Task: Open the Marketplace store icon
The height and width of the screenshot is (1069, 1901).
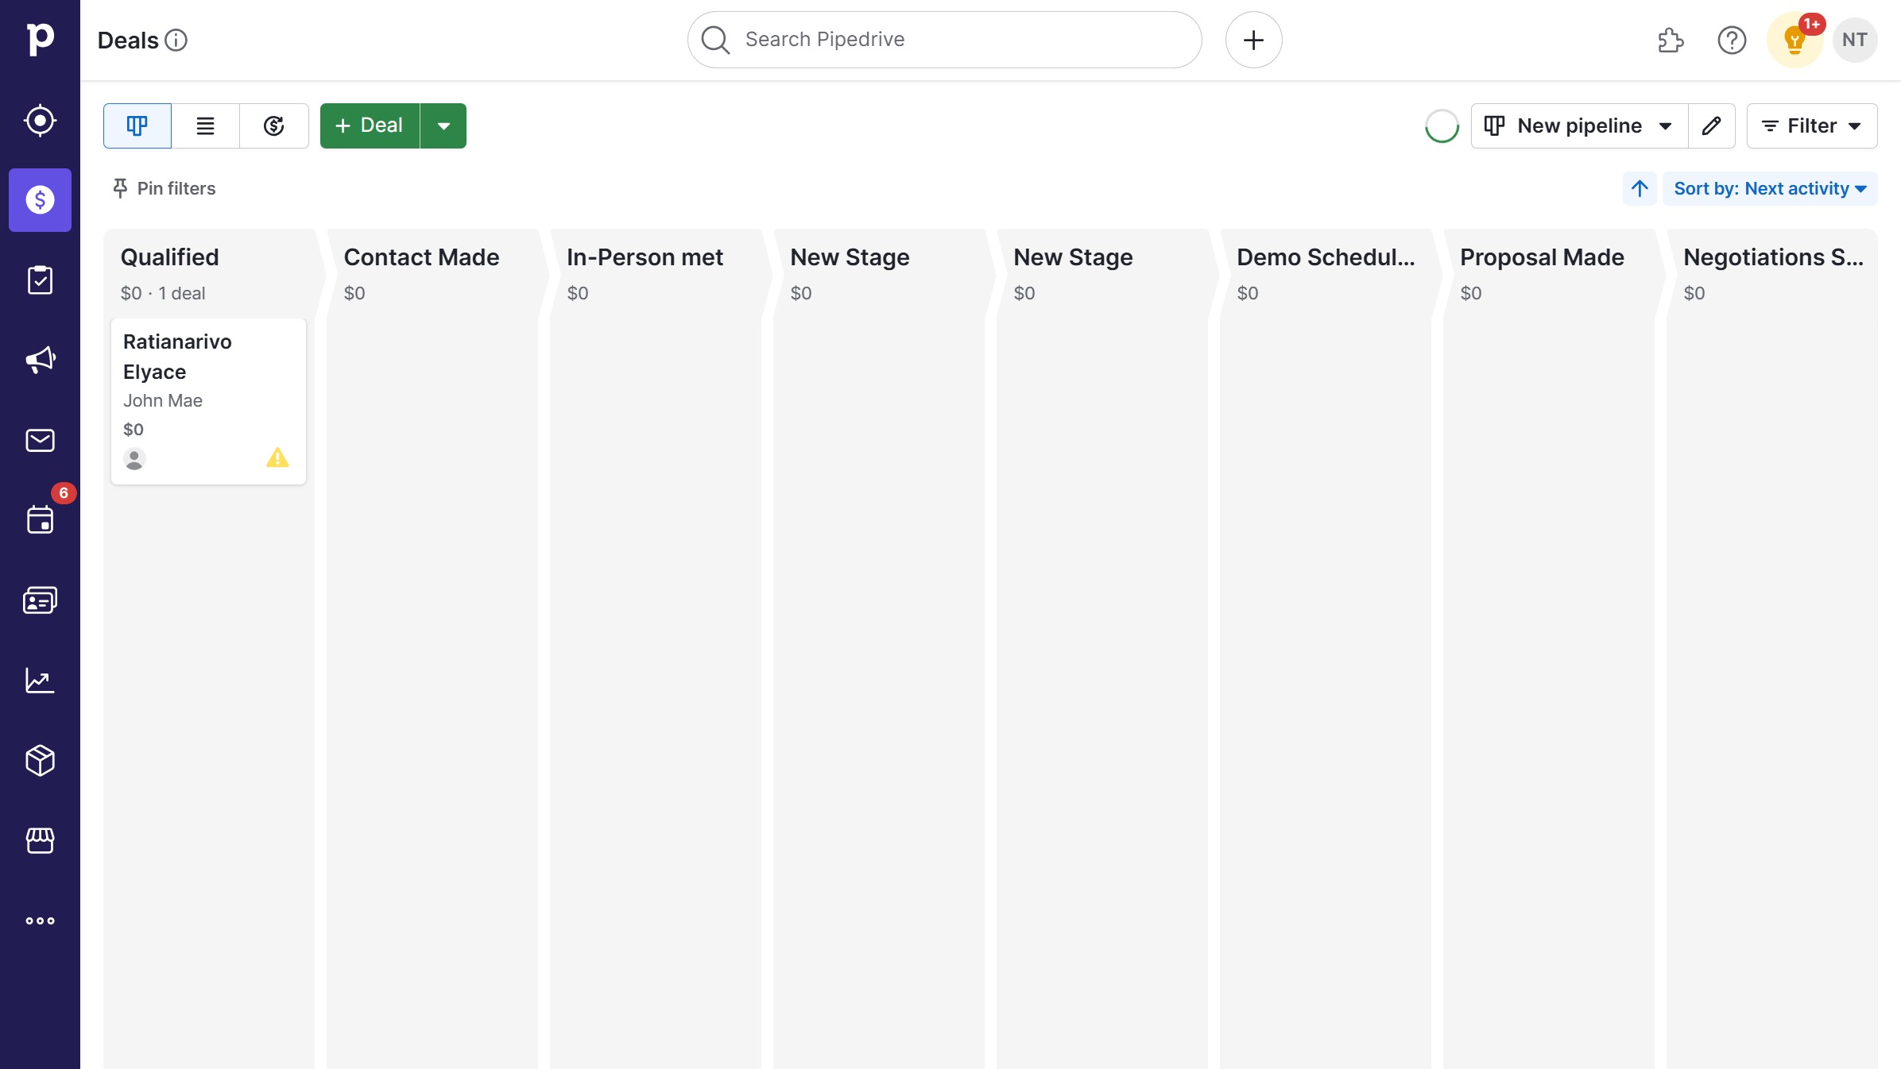Action: coord(40,841)
